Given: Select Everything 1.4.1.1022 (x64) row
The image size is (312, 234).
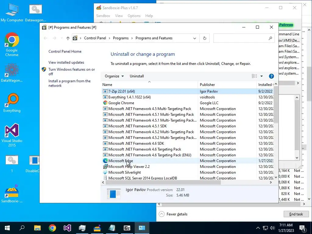Looking at the screenshot, I should (x=187, y=97).
